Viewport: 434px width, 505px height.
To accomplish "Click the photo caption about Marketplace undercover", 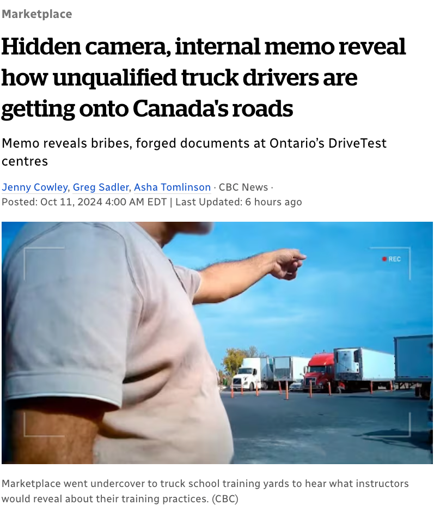I will click(205, 491).
